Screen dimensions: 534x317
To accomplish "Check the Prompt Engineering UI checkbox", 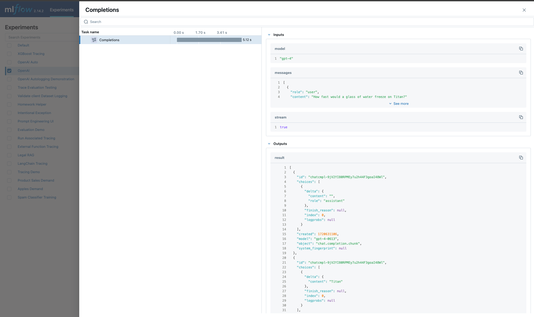I will [9, 121].
